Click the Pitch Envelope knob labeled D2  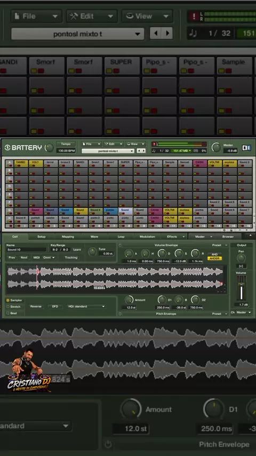click(195, 300)
